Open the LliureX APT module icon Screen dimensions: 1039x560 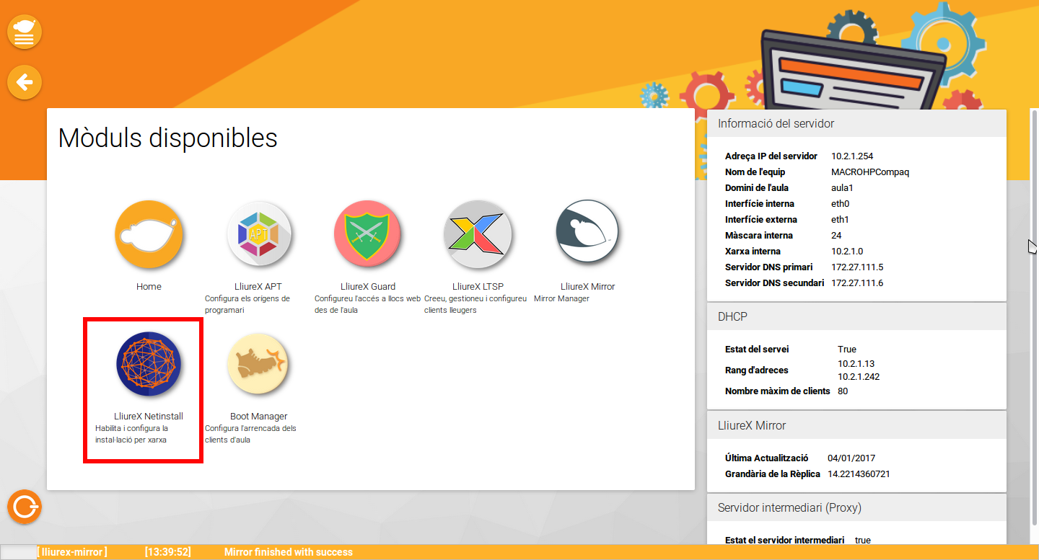point(258,234)
